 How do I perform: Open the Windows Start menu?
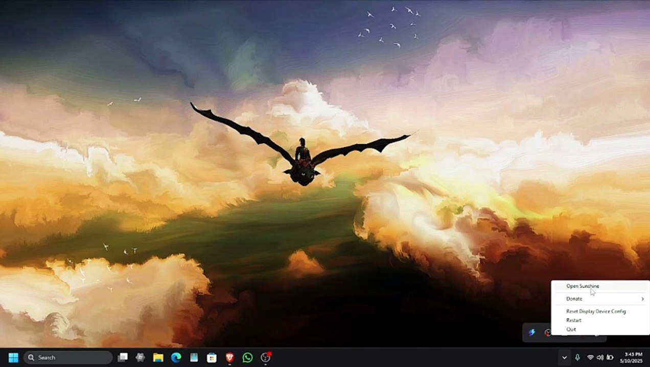(x=13, y=357)
